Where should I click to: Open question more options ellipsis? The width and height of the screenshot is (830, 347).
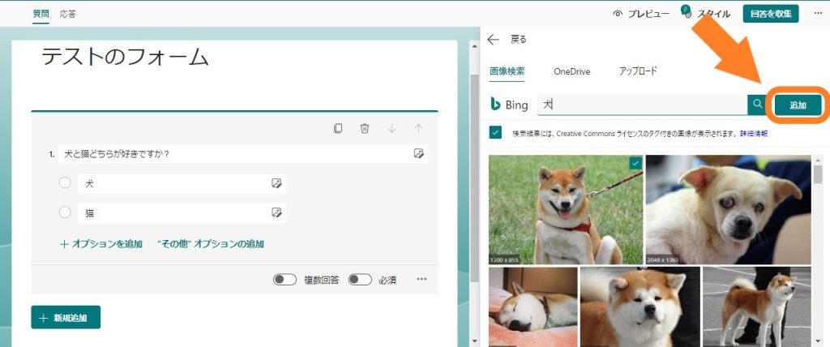421,279
